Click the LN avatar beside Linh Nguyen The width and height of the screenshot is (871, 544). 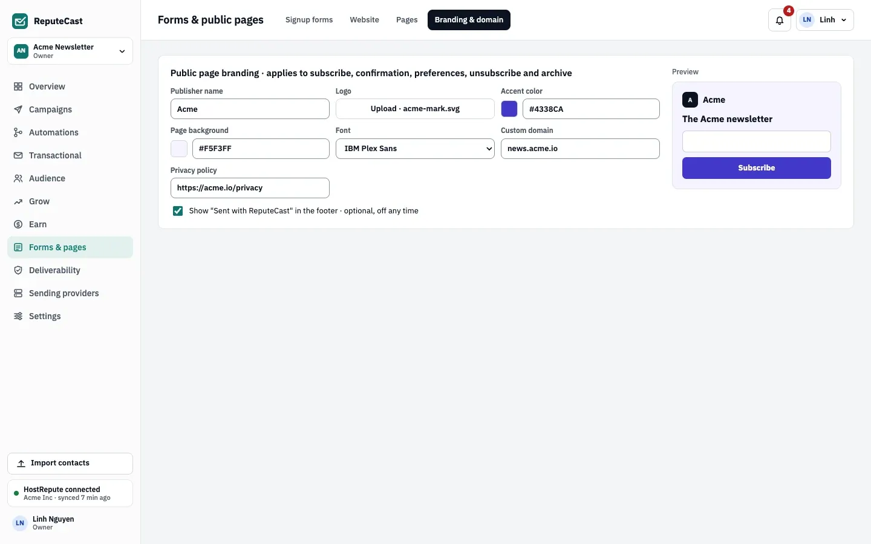coord(20,523)
